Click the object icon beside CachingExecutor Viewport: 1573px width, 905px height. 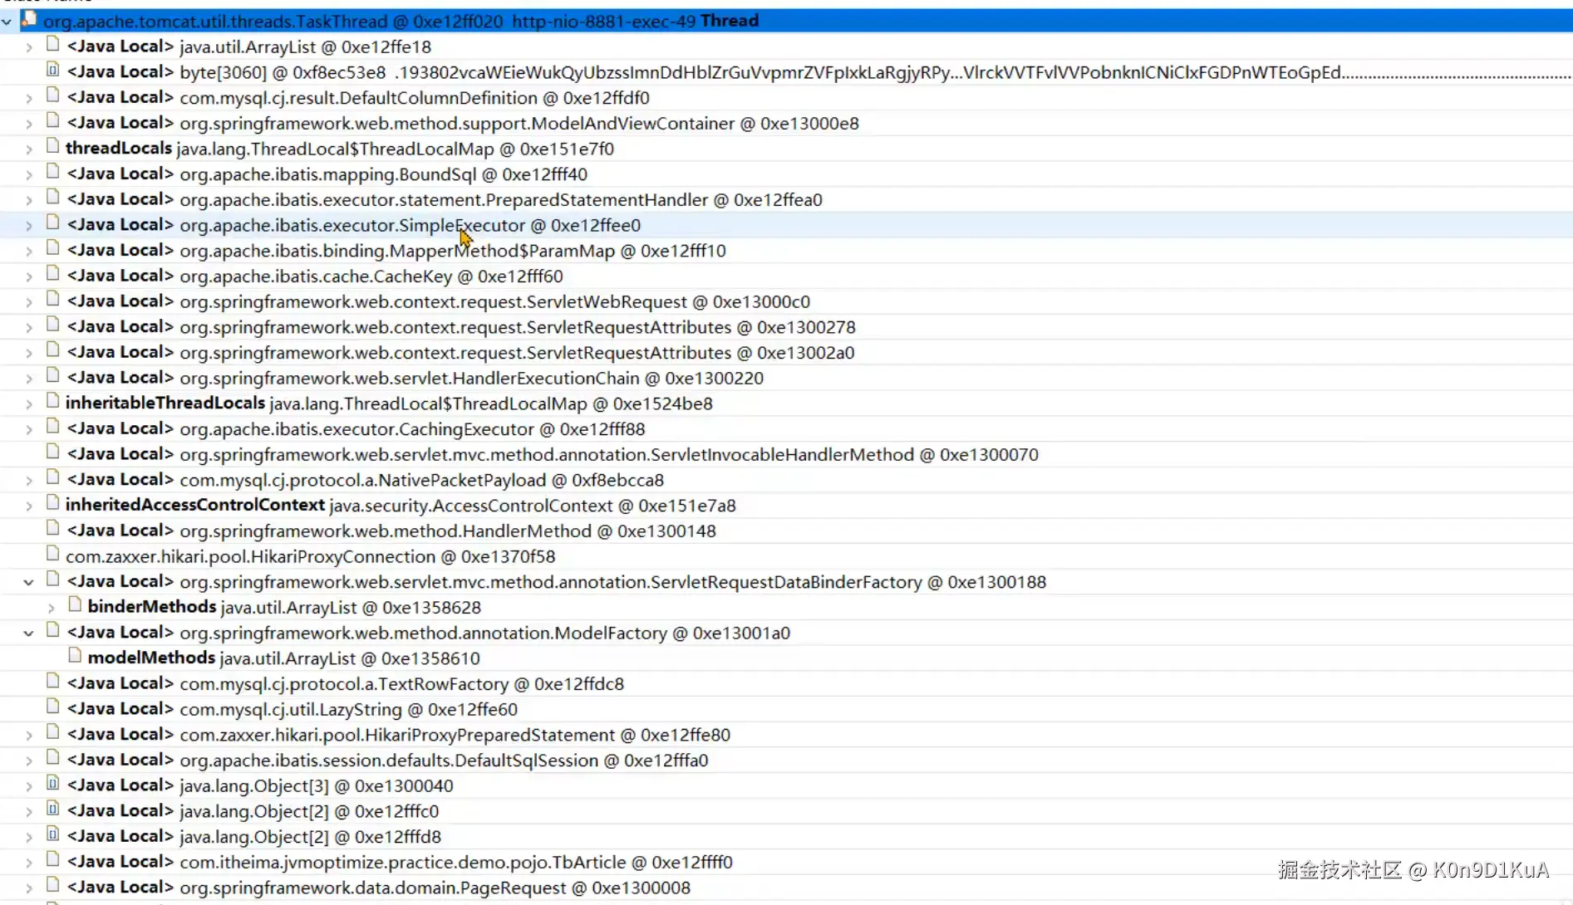(x=52, y=426)
